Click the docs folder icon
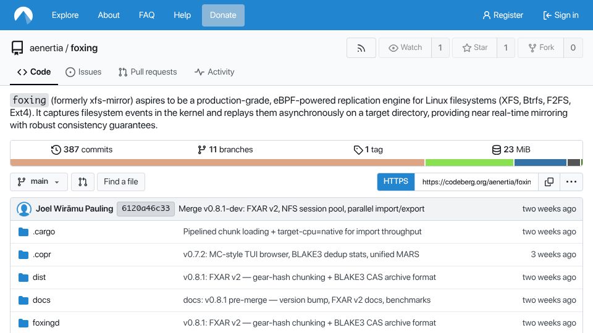Screen dimensions: 593x333 (23, 300)
